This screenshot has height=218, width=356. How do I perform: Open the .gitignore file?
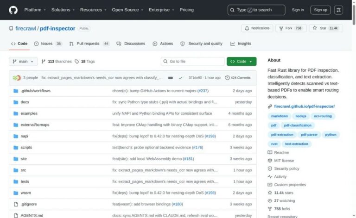click(29, 204)
